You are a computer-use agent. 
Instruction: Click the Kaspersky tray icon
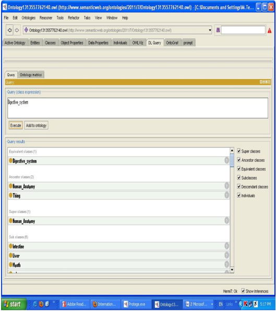click(x=246, y=304)
